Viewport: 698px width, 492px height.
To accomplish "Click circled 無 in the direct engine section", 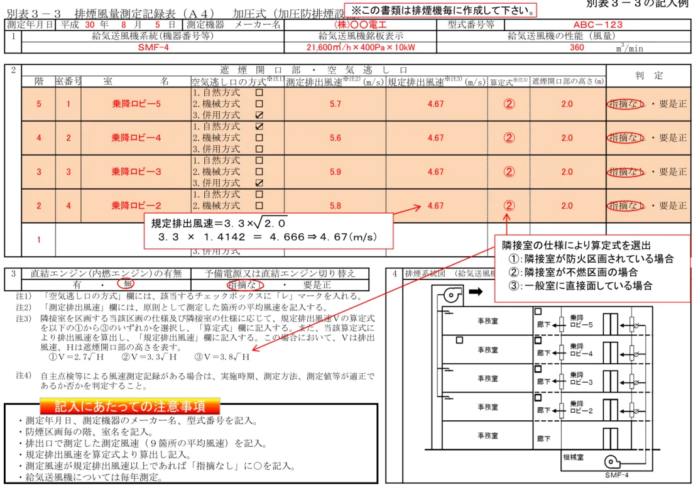I will coord(126,284).
